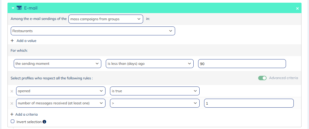
Task: Click the messages count field containing 1
Action: 249,103
